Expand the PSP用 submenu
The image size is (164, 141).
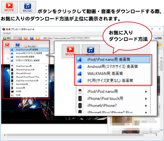pyautogui.click(x=29, y=91)
